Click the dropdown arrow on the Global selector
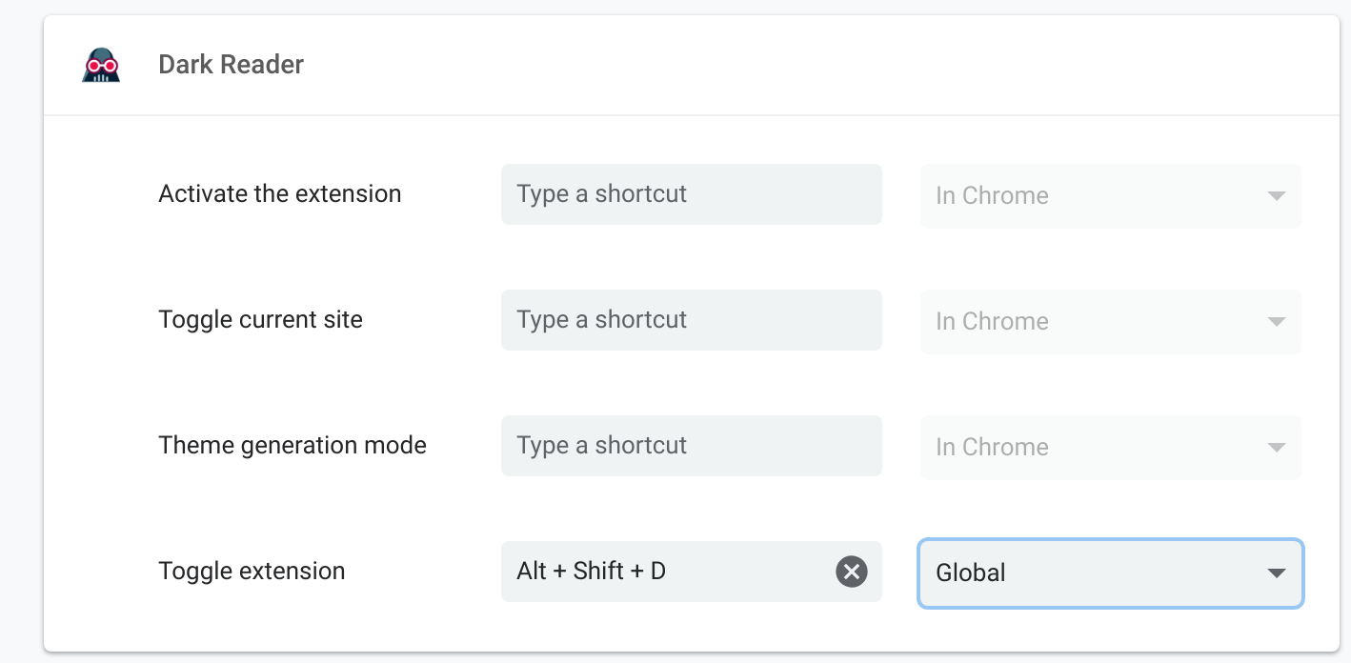Screen dimensions: 1351x663 pos(1277,573)
